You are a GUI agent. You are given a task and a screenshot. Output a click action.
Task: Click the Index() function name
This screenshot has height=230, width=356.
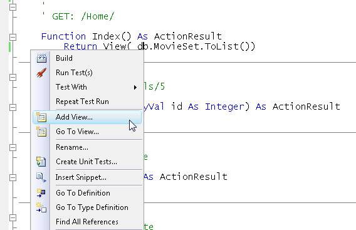click(x=112, y=36)
